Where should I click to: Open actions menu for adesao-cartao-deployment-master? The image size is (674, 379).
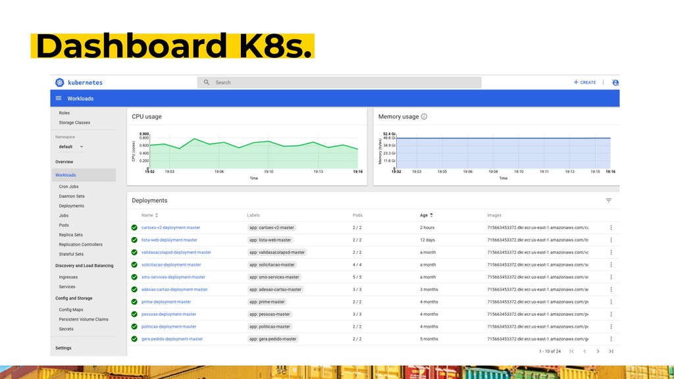(x=611, y=290)
